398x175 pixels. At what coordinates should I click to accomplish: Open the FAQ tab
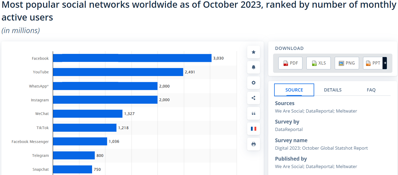click(x=371, y=90)
